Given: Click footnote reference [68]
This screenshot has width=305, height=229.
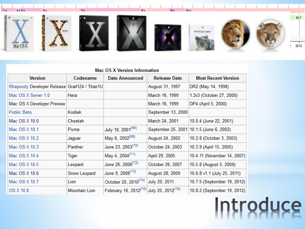Looking at the screenshot, I should [134, 128].
